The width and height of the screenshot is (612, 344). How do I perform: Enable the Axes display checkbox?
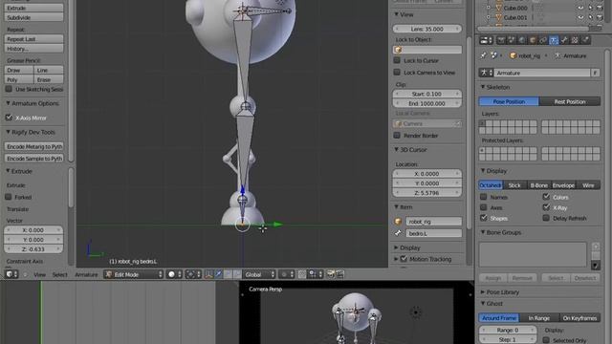coord(484,207)
